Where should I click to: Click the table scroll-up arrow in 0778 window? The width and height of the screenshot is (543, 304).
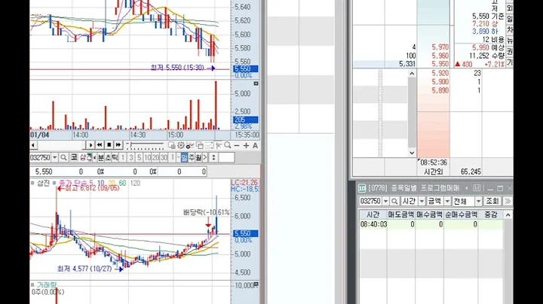tap(508, 215)
